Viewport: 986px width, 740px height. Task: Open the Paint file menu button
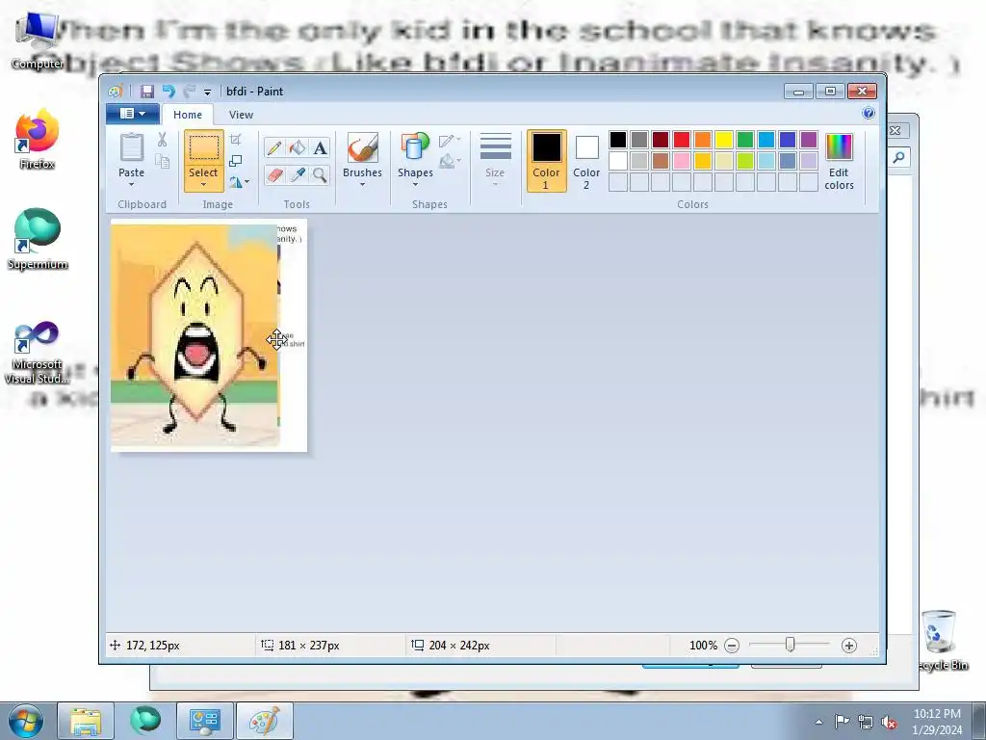pyautogui.click(x=133, y=114)
